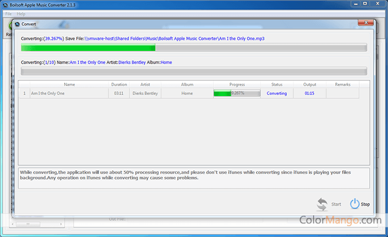The width and height of the screenshot is (388, 237).
Task: Click the blue Converting status cell
Action: pos(276,93)
